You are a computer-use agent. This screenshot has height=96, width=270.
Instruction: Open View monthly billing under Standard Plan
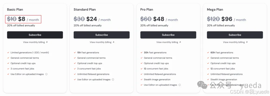[x=100, y=42]
